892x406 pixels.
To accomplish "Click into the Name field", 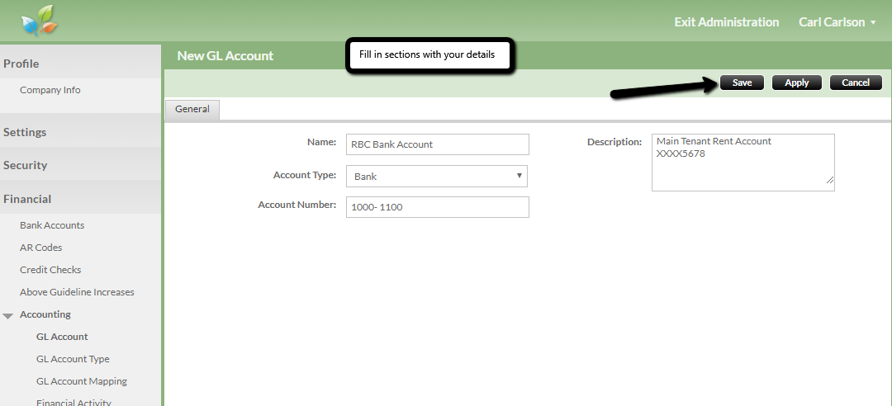I will (x=437, y=144).
